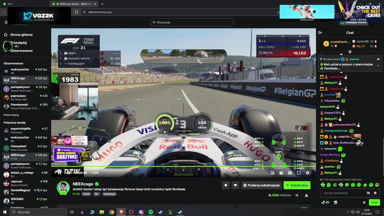Share the stream via share icon
Viewport: 384px width, 216px height.
tap(297, 195)
